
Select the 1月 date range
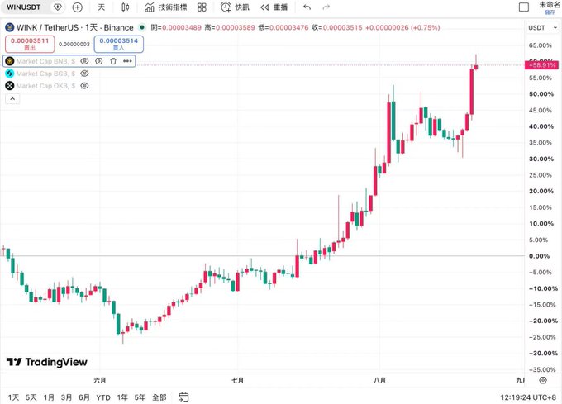click(49, 397)
